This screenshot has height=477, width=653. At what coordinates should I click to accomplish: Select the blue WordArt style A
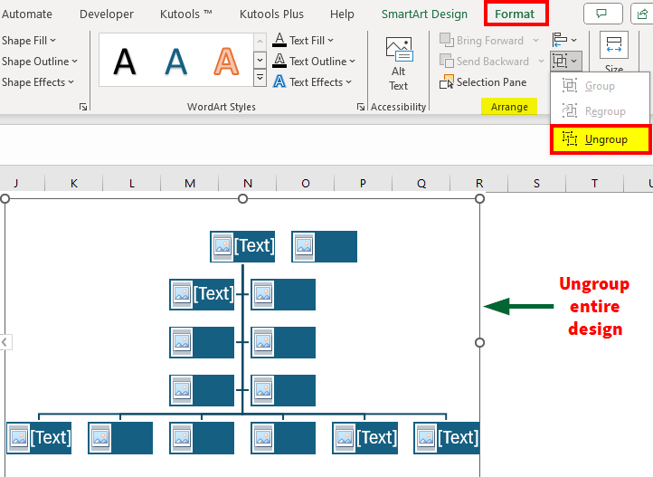175,62
